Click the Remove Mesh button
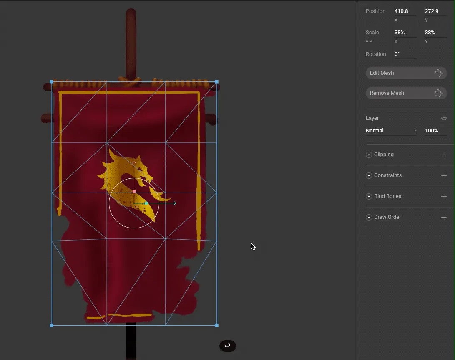Image resolution: width=455 pixels, height=360 pixels. [x=406, y=93]
